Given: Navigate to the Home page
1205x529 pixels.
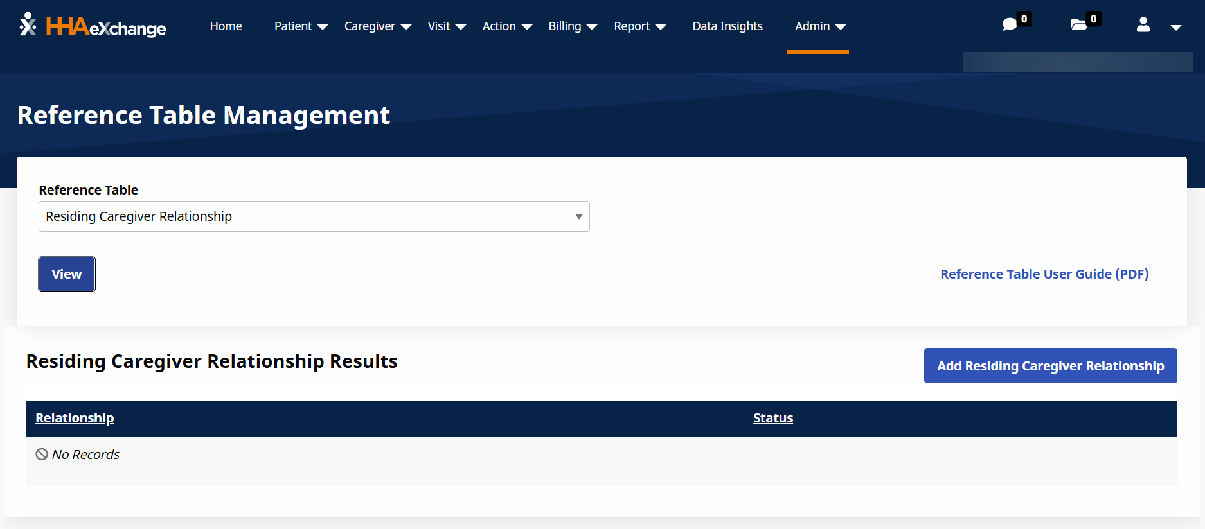Looking at the screenshot, I should 226,26.
